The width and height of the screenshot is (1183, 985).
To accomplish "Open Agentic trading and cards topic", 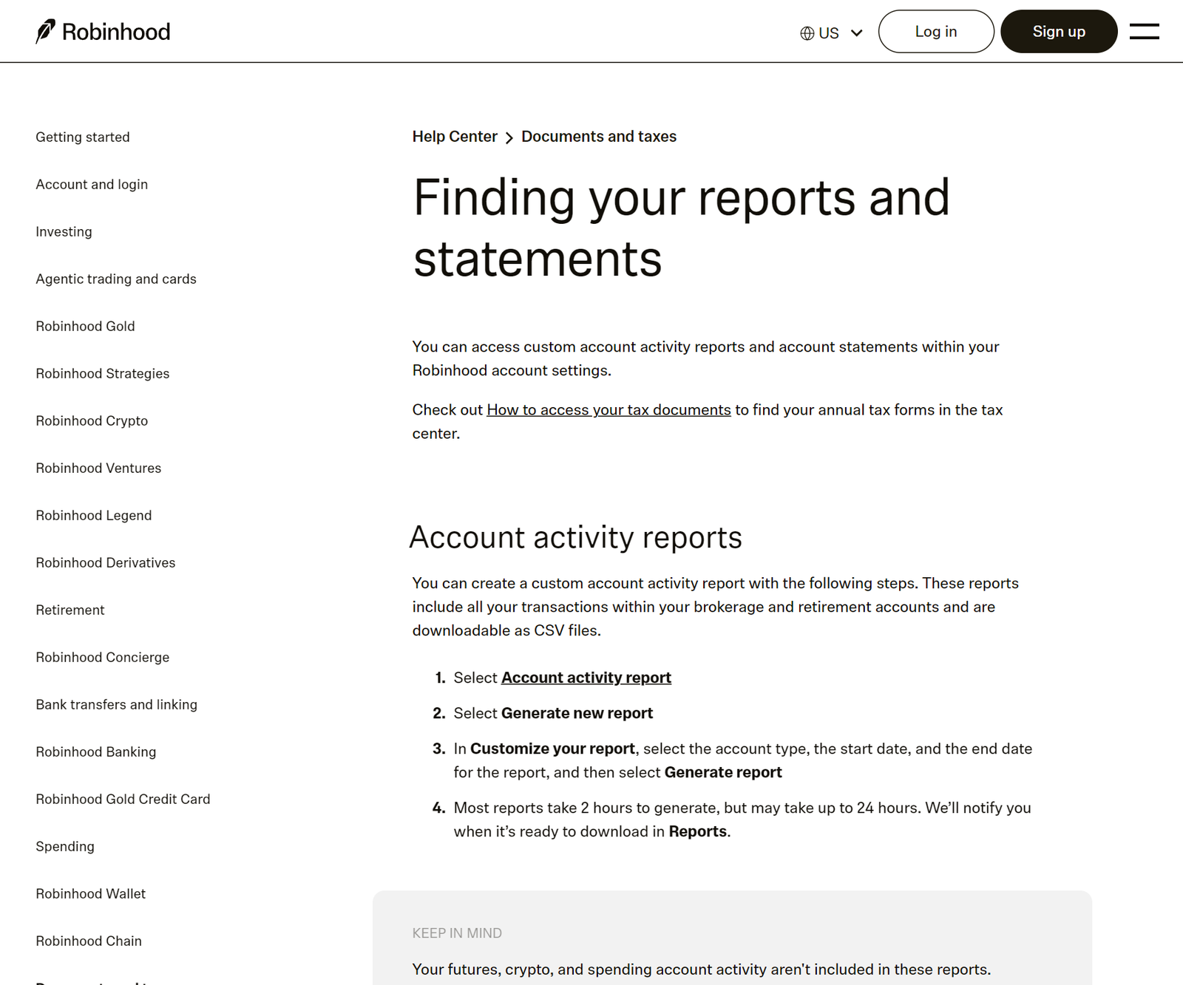I will point(116,279).
